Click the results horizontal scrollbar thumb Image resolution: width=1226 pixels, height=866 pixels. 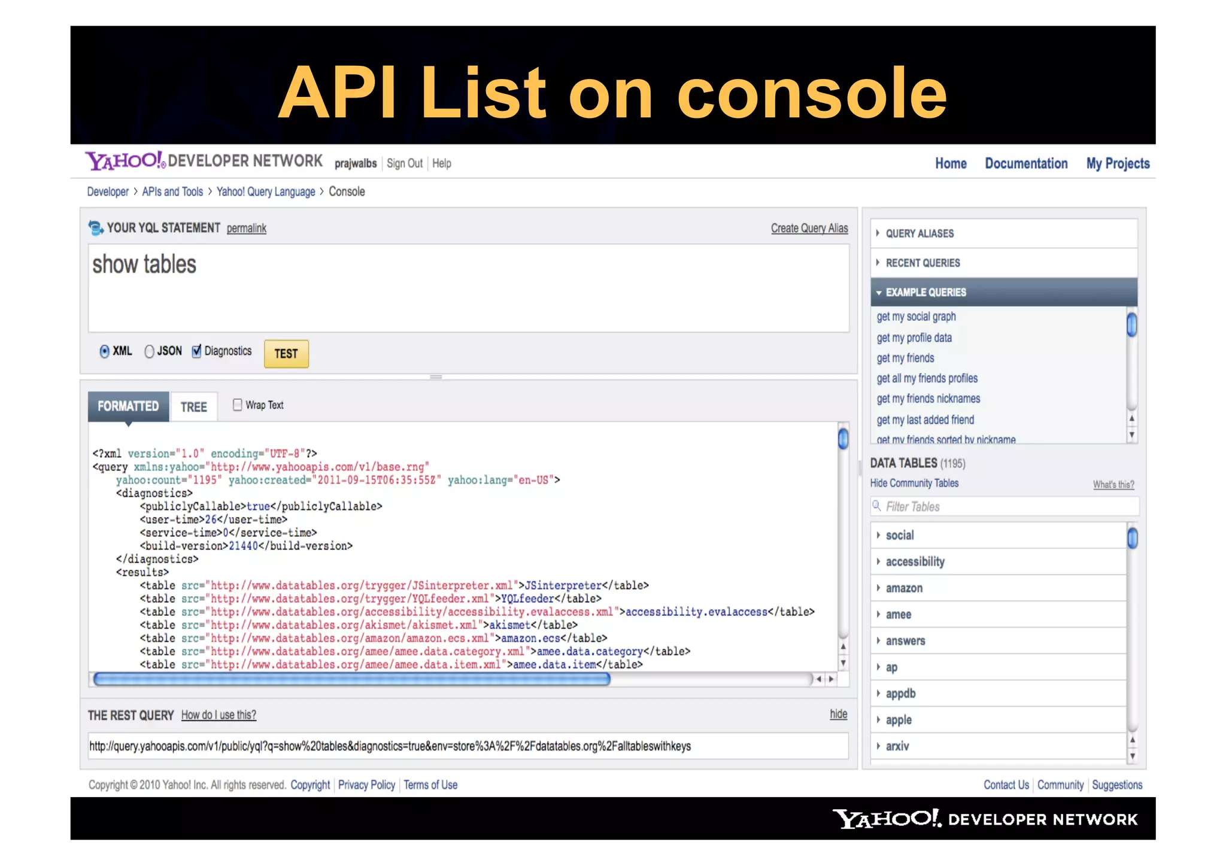[352, 679]
